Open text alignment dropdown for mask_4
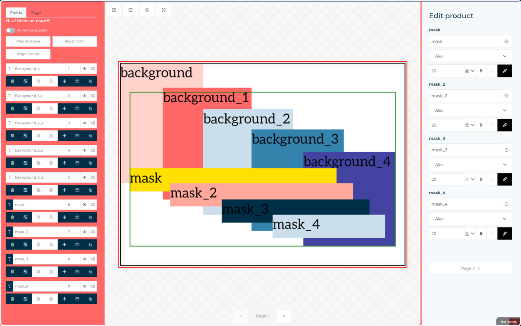521x326 pixels. (470, 233)
